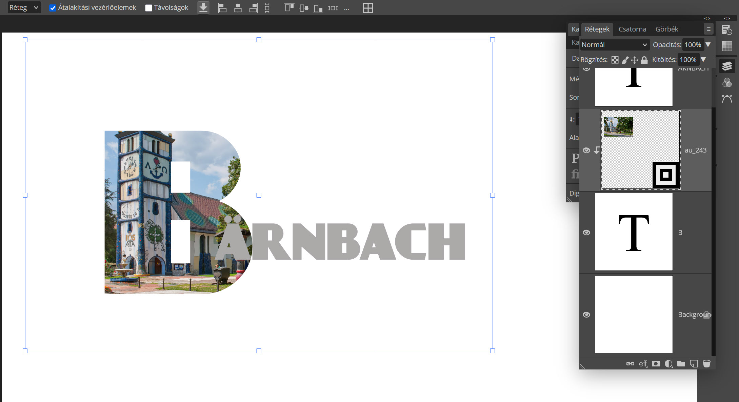739x402 pixels.
Task: Click the clipping mask arrow on au_243 layer
Action: [597, 150]
